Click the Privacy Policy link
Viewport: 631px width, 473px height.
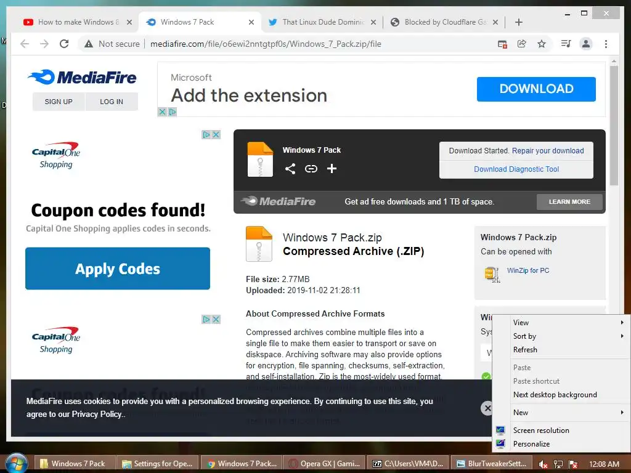click(x=97, y=414)
